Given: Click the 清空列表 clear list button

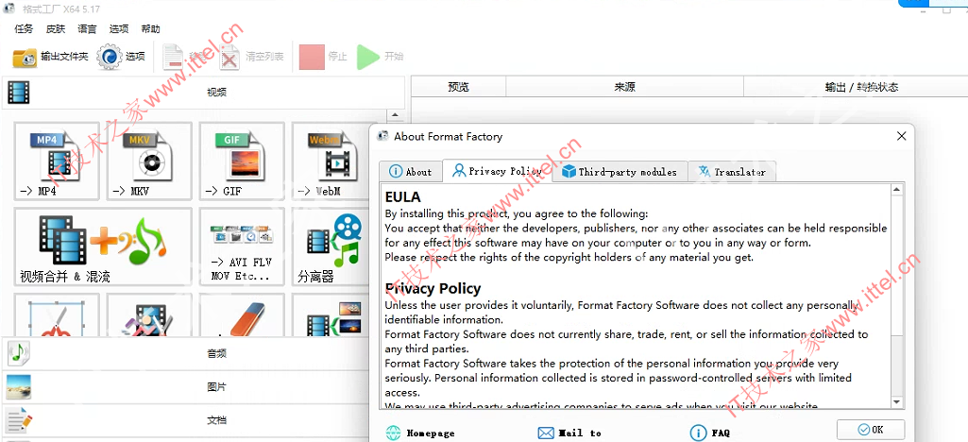Looking at the screenshot, I should coord(252,57).
